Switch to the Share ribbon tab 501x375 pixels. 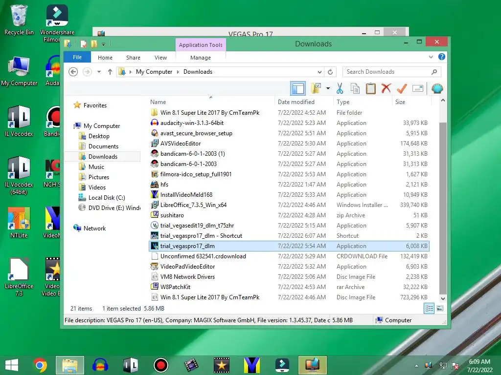[133, 58]
